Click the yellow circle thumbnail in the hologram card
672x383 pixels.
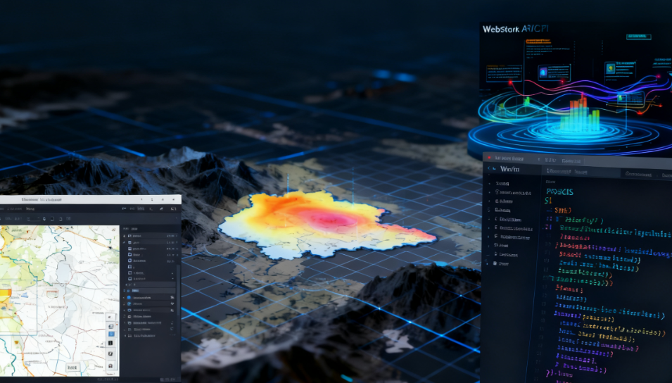point(611,68)
